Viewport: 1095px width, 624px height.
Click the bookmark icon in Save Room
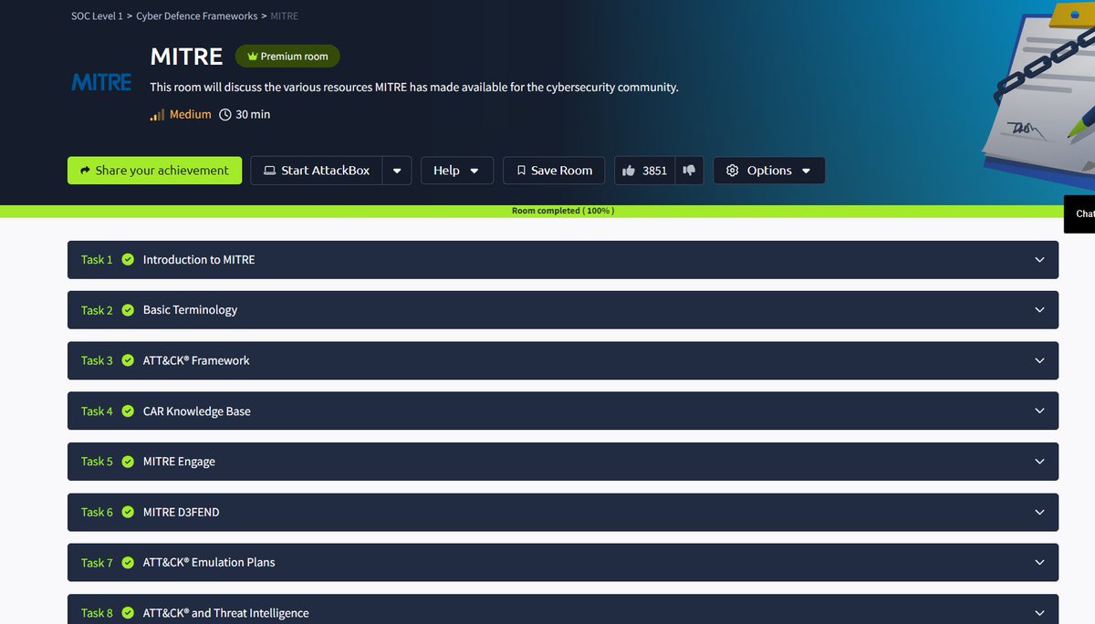click(521, 171)
